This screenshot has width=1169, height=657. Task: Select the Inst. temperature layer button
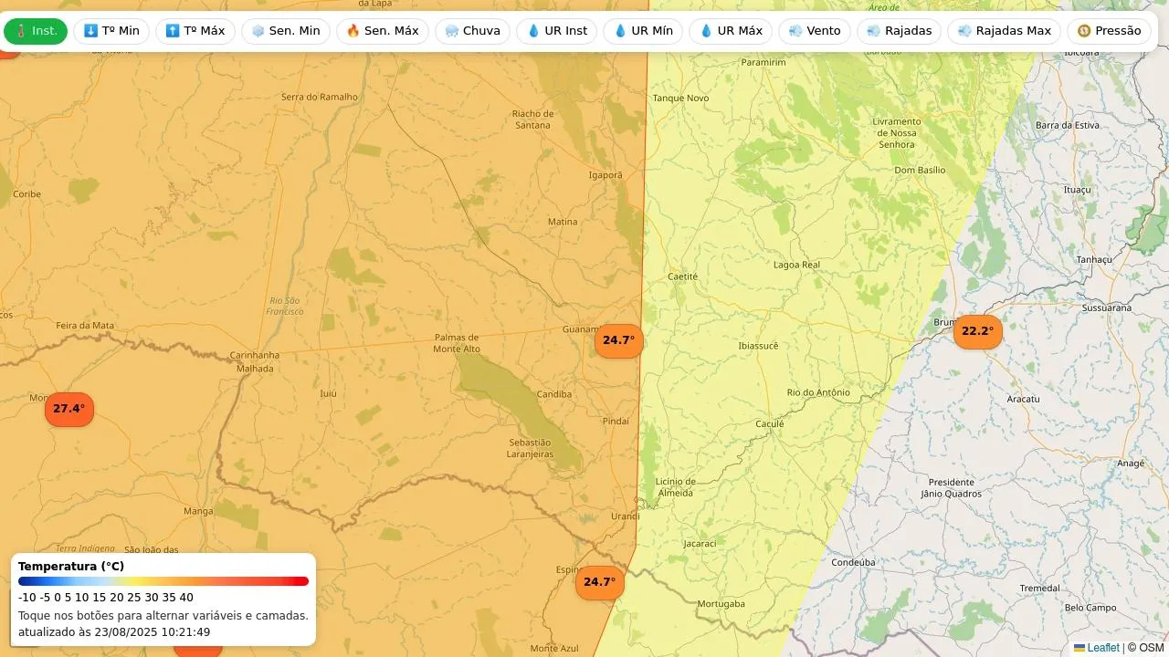point(36,31)
